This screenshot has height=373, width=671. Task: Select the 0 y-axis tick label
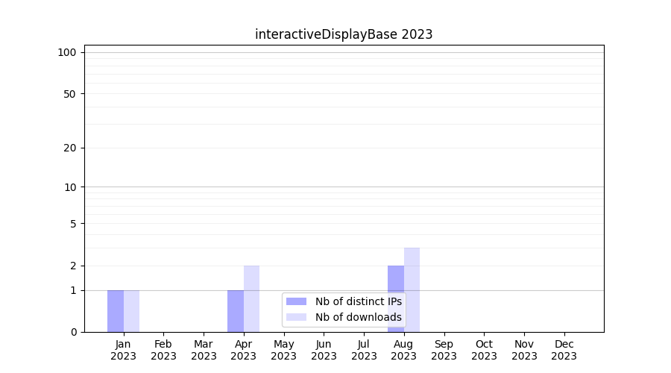coord(73,332)
